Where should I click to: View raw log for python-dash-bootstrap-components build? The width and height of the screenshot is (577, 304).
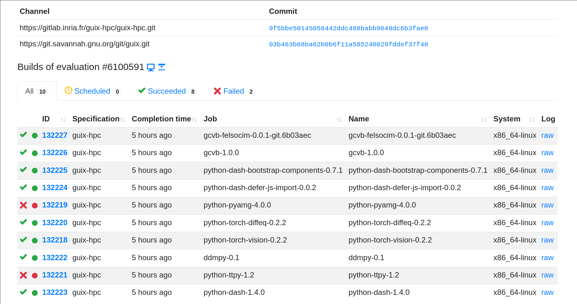click(x=547, y=170)
